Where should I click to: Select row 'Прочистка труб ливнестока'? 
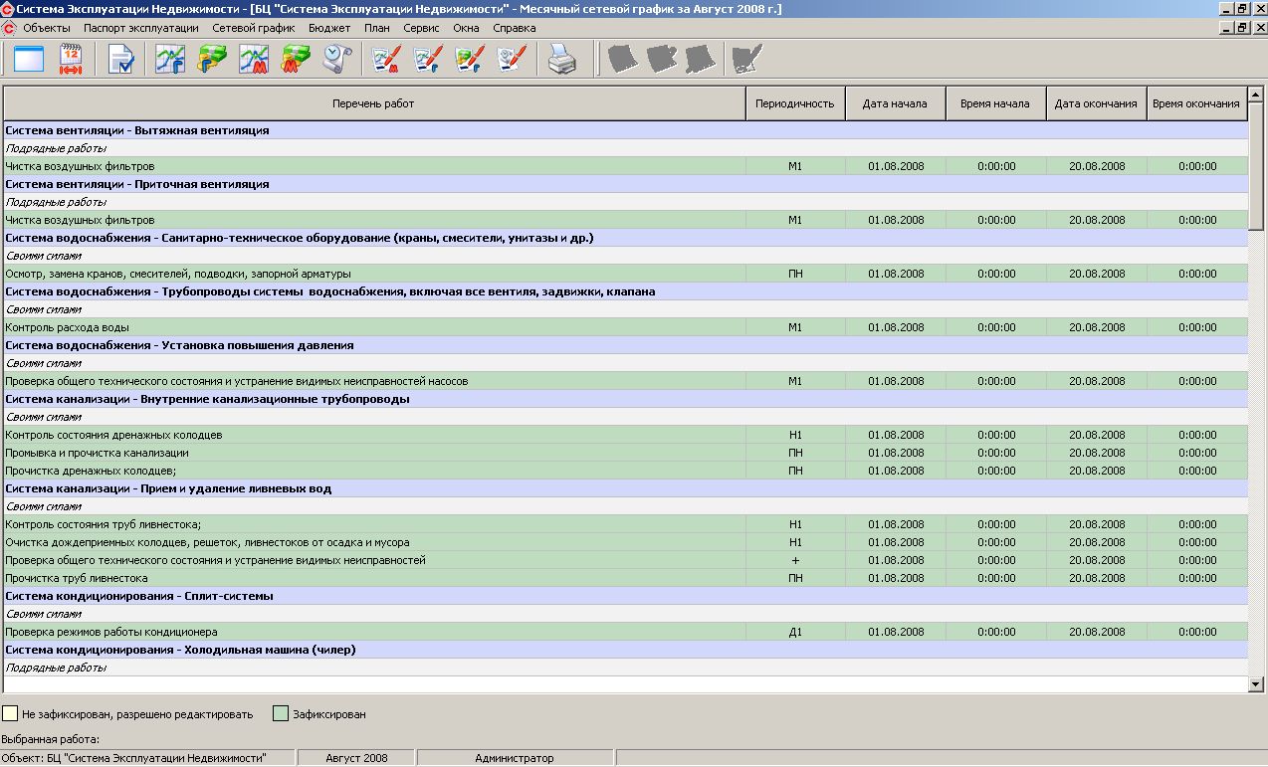(625, 578)
